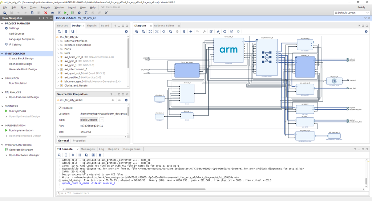
Task: Open the Tools menu
Action: click(33, 7)
